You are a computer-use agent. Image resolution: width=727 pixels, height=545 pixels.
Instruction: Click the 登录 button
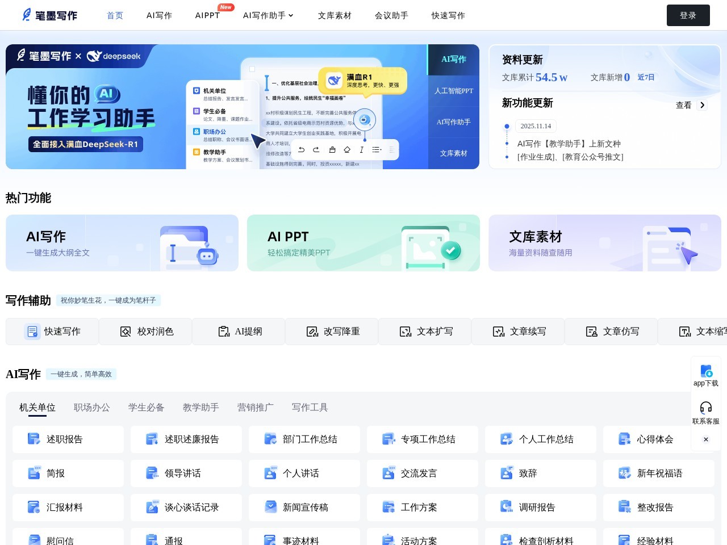[688, 15]
